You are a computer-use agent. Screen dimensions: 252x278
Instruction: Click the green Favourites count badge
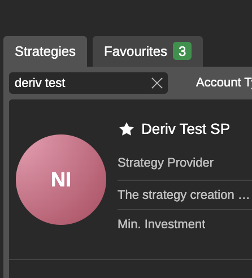tap(182, 51)
